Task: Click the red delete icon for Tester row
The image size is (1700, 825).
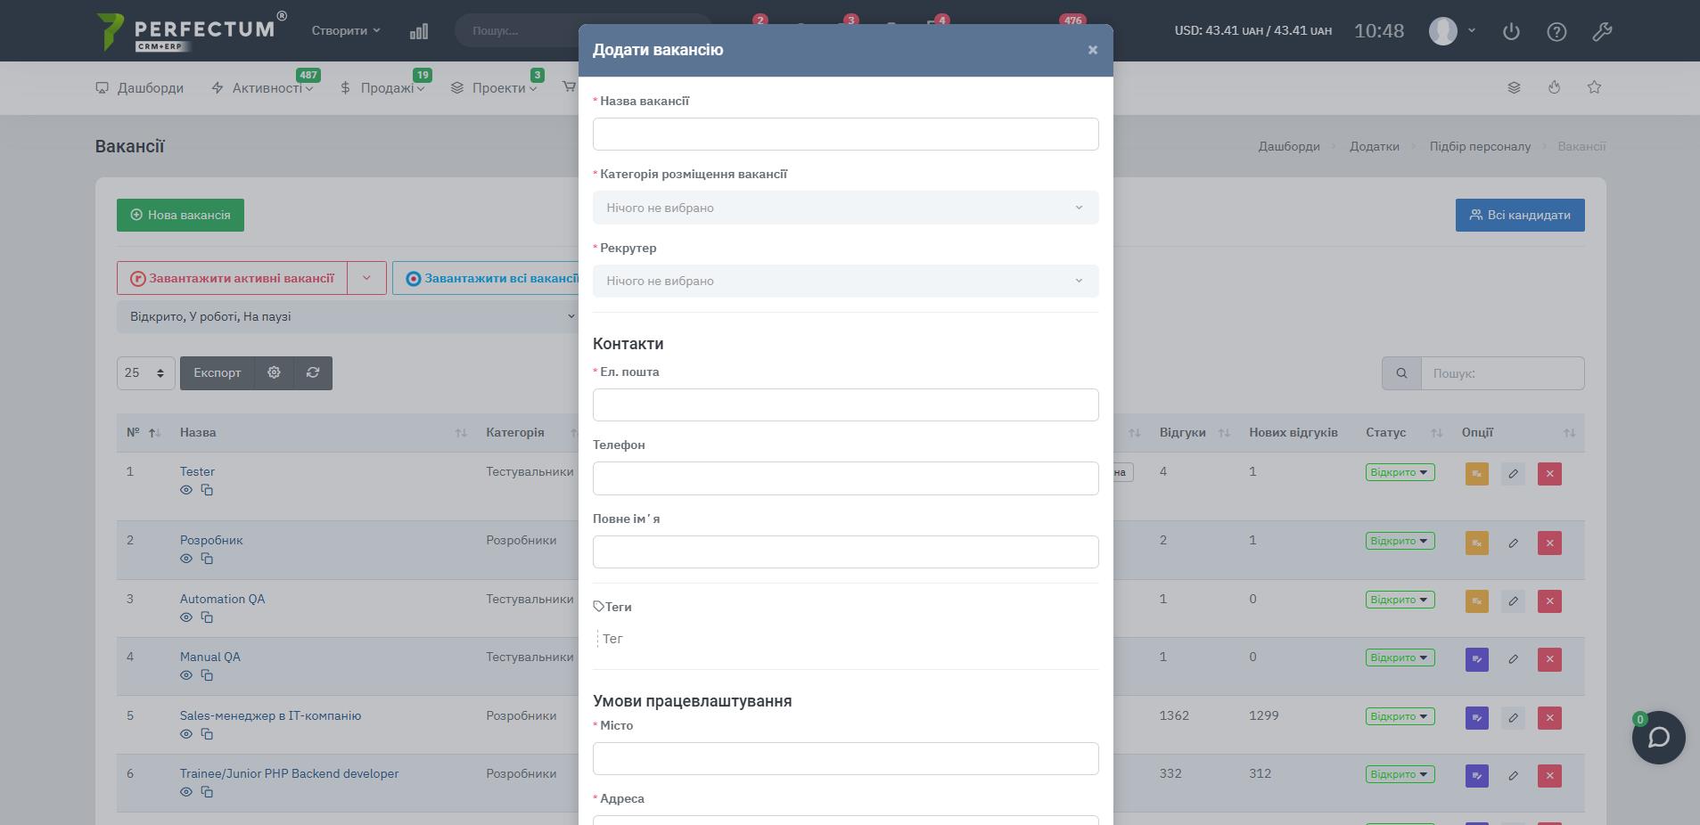Action: coord(1549,474)
